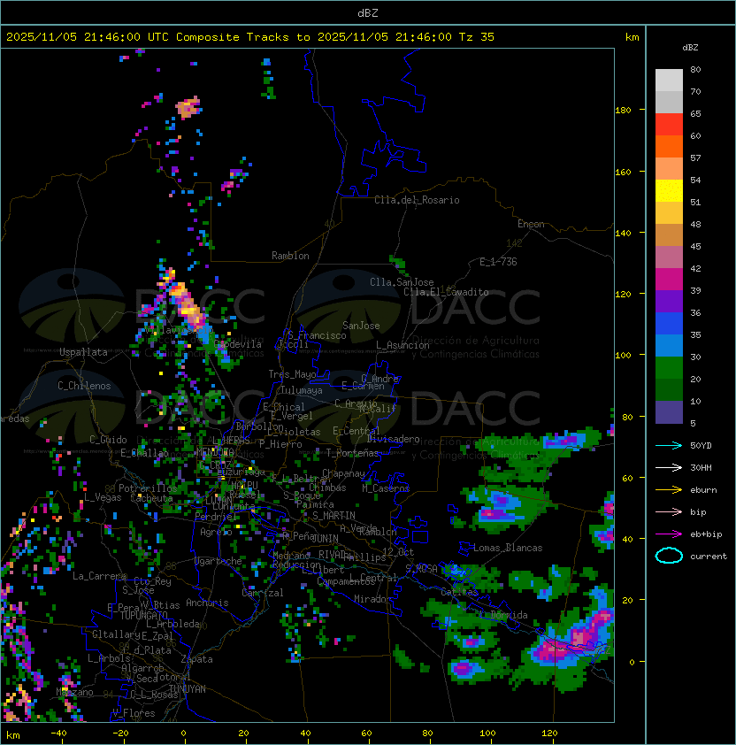Image resolution: width=736 pixels, height=745 pixels.
Task: Pick the red swatch below 65 dBZ
Action: click(669, 124)
